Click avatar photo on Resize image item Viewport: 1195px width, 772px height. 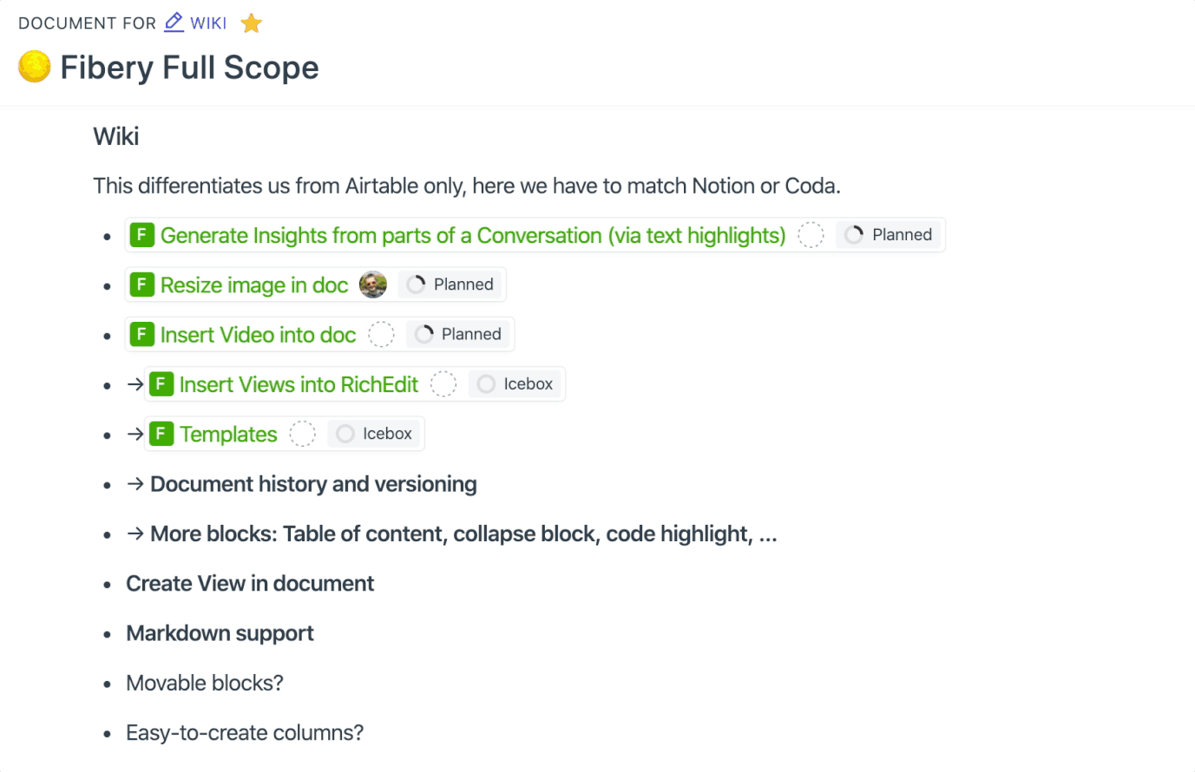pyautogui.click(x=373, y=285)
